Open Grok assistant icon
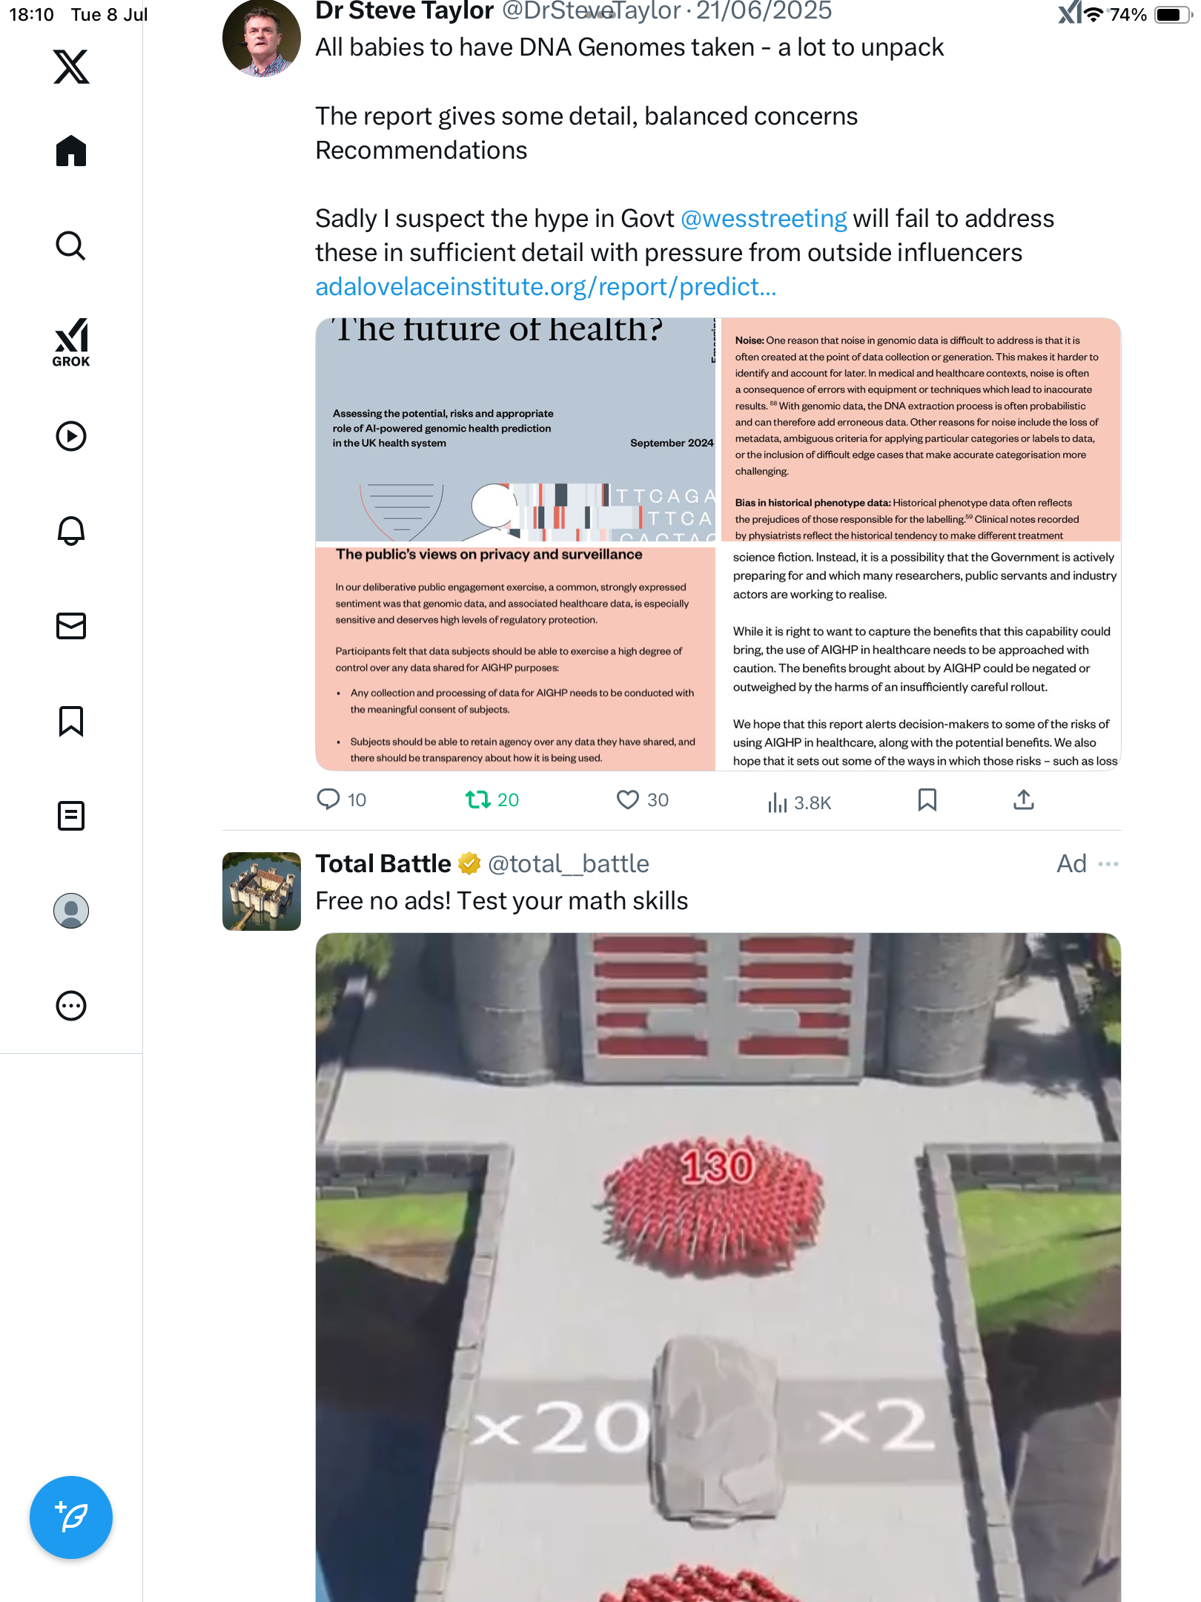1201x1602 pixels. pos(71,343)
